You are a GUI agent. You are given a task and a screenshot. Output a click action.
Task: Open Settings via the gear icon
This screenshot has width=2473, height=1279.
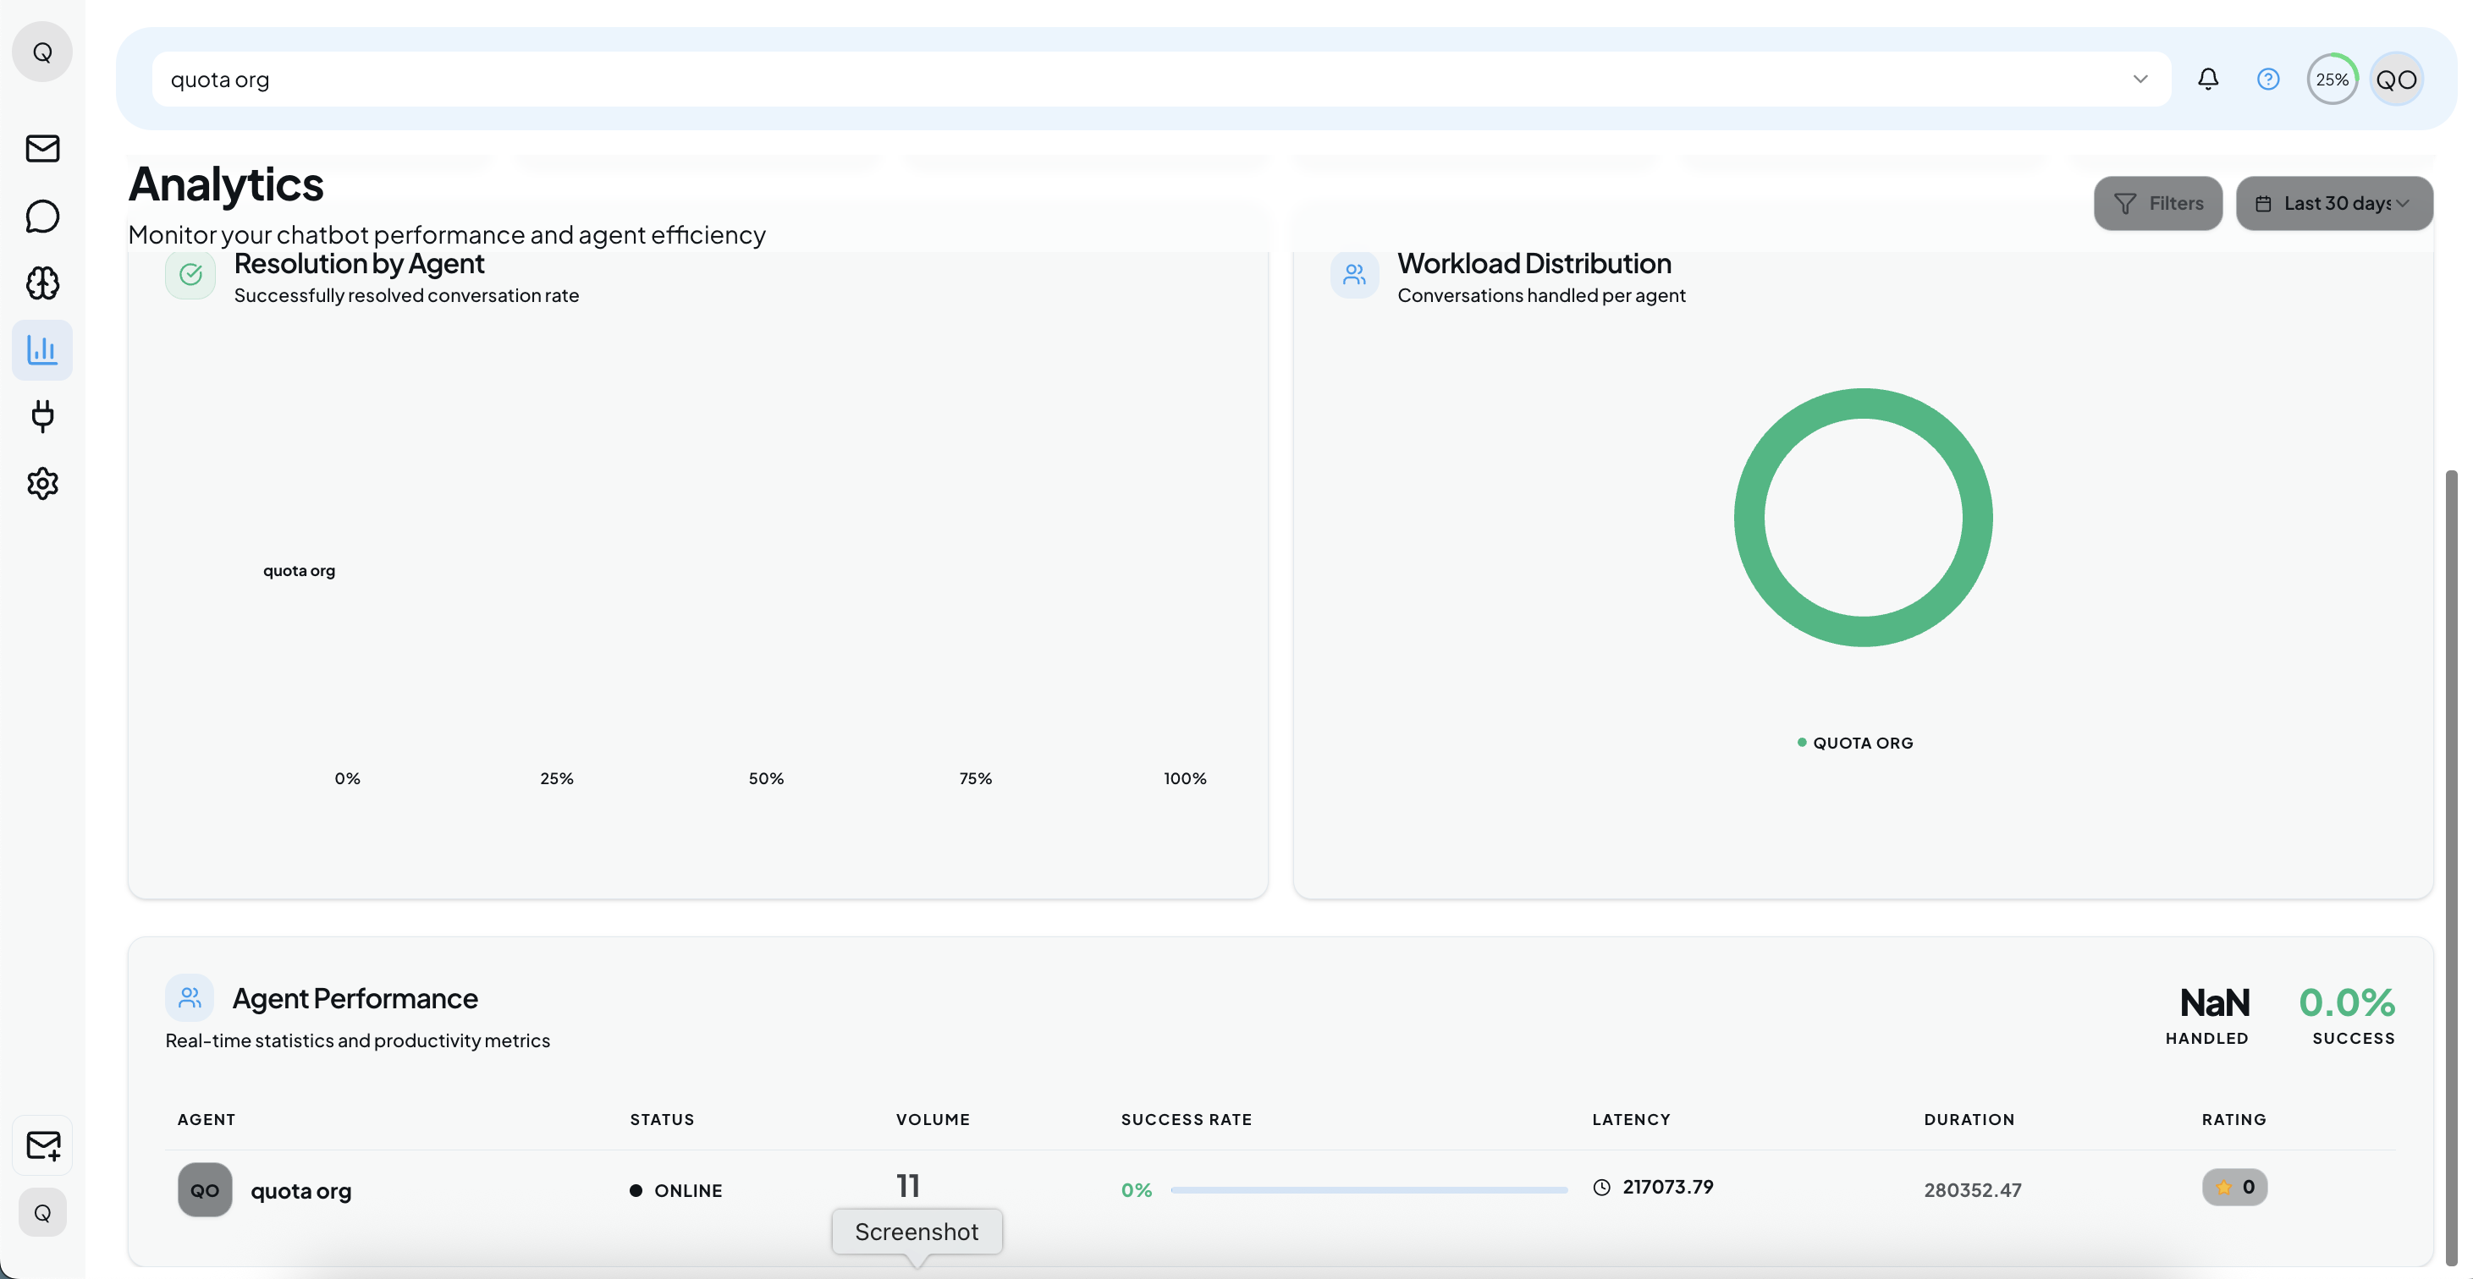pyautogui.click(x=42, y=484)
